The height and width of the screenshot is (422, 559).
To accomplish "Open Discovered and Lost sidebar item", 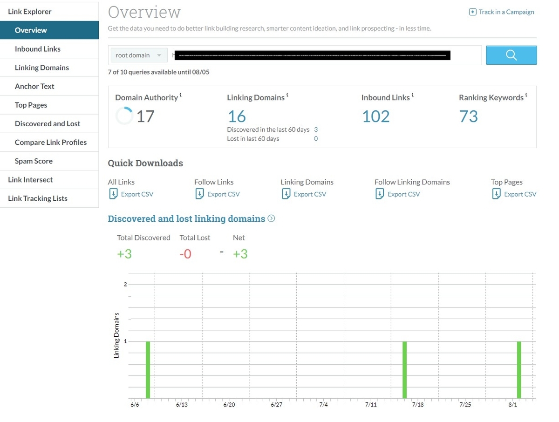I will [49, 123].
